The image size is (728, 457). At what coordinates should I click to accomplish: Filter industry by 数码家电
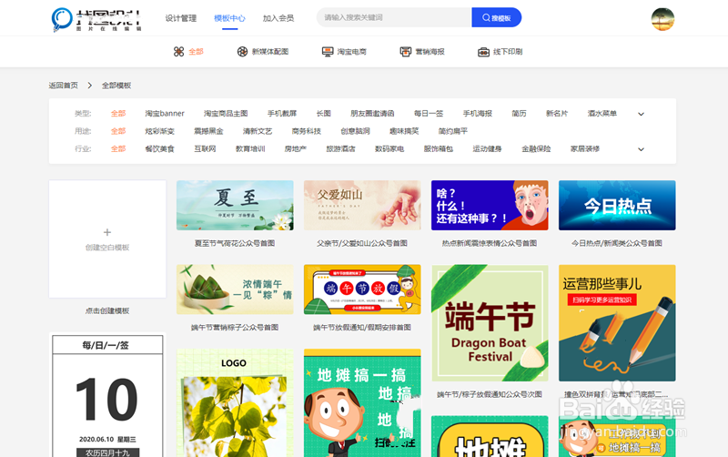[389, 148]
